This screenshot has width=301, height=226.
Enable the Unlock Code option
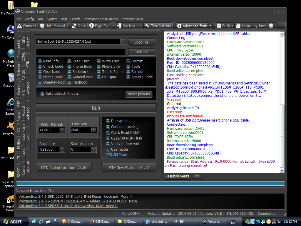[x=40, y=67]
